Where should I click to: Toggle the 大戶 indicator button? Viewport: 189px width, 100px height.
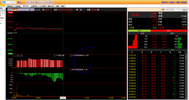(13, 10)
